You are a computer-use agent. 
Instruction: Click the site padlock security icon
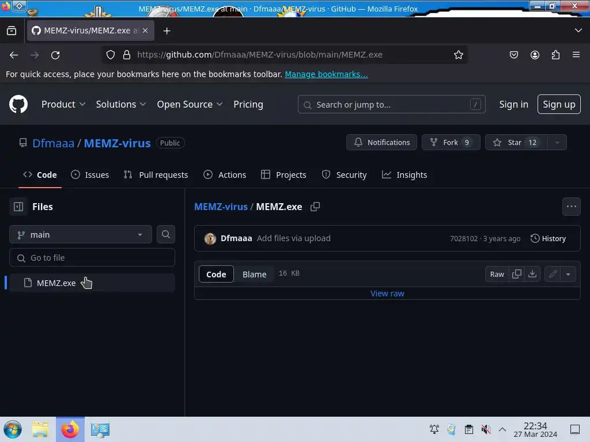pos(127,55)
